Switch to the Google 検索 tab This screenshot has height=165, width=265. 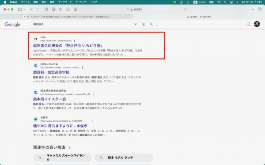[199, 17]
